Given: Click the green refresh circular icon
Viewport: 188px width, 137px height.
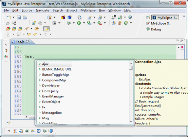Looking at the screenshot, I should pyautogui.click(x=126, y=23).
